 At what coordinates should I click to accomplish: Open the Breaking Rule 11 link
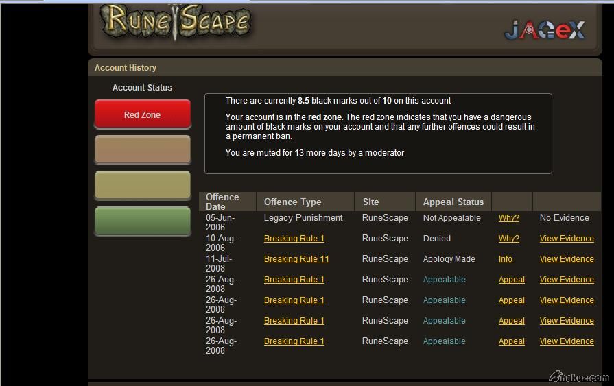[296, 259]
